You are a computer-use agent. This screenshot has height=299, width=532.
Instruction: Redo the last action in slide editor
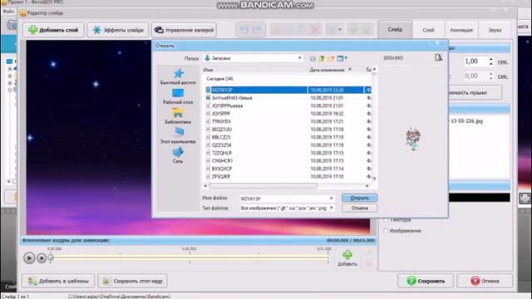(x=258, y=30)
